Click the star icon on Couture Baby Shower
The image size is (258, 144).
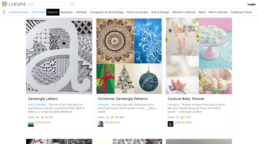[x=182, y=117]
